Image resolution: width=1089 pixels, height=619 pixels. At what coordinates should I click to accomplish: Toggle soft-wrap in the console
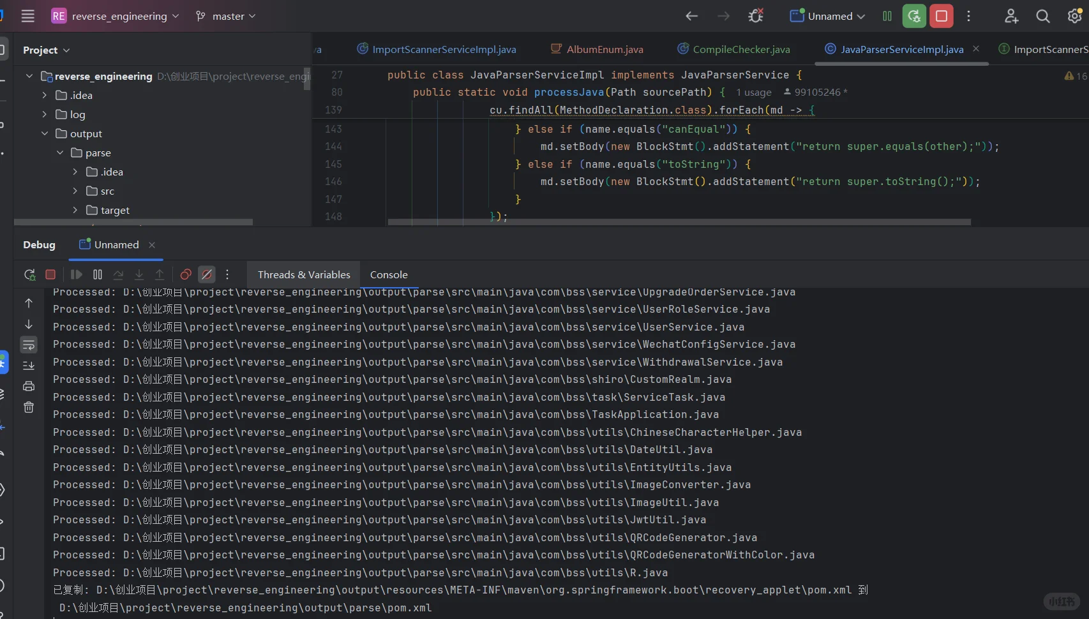[29, 345]
